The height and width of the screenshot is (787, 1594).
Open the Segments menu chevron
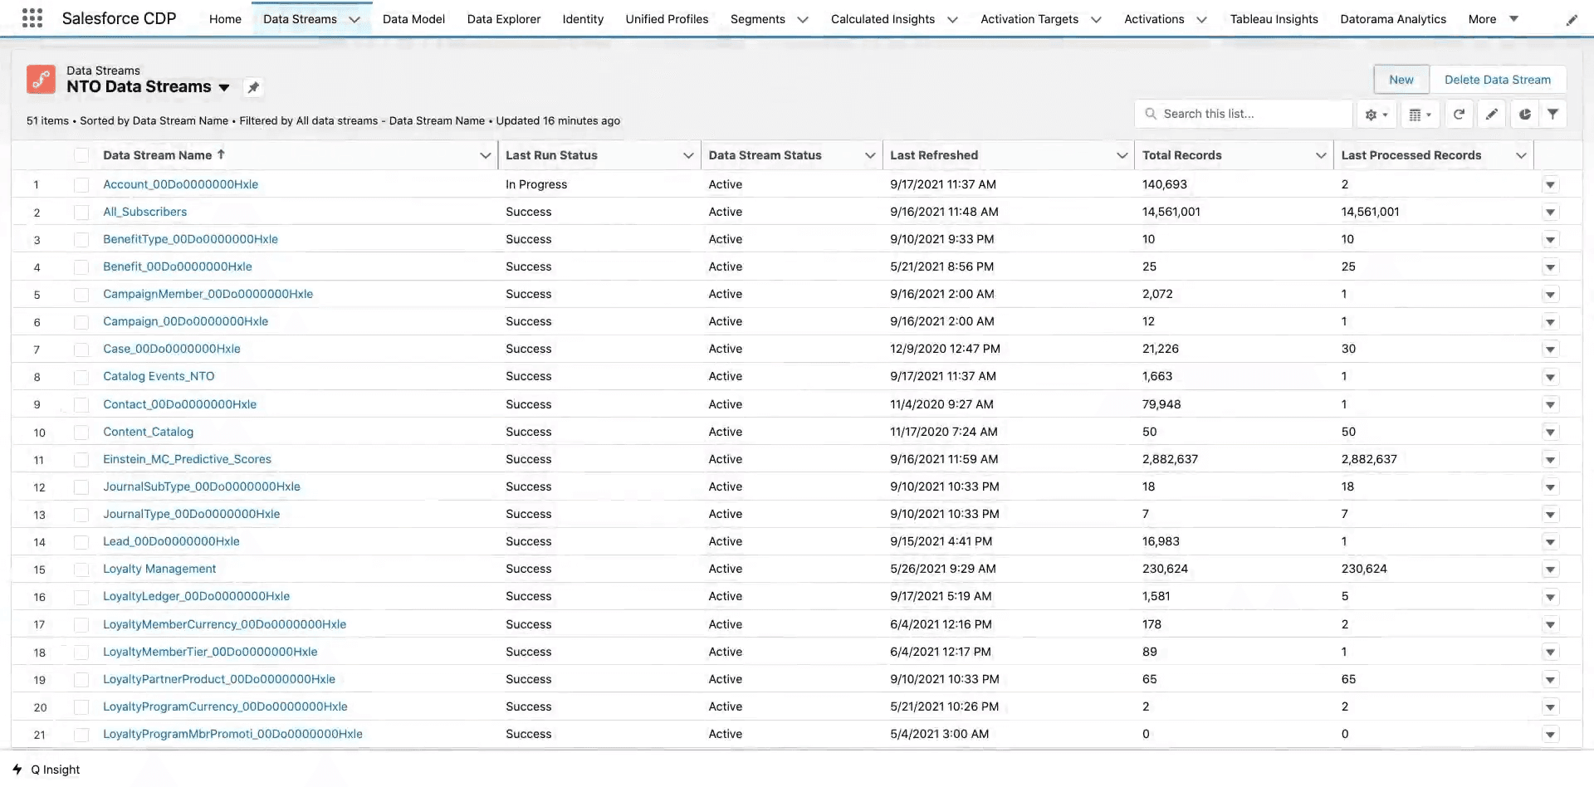802,19
